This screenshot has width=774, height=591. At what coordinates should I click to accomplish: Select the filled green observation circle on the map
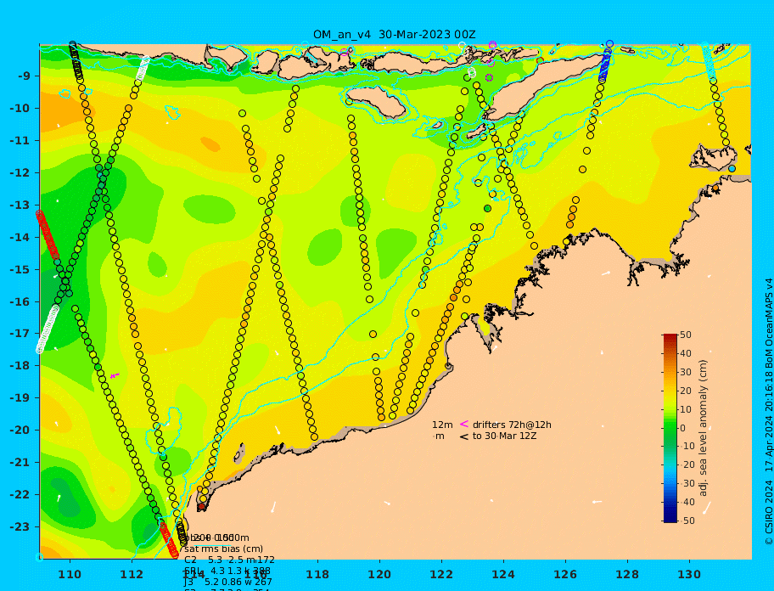pyautogui.click(x=488, y=208)
